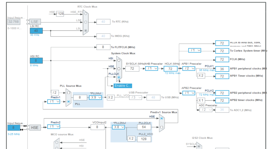Click the '40 KHz' label under LSI RC
This screenshot has height=149, width=273.
tap(35, 35)
